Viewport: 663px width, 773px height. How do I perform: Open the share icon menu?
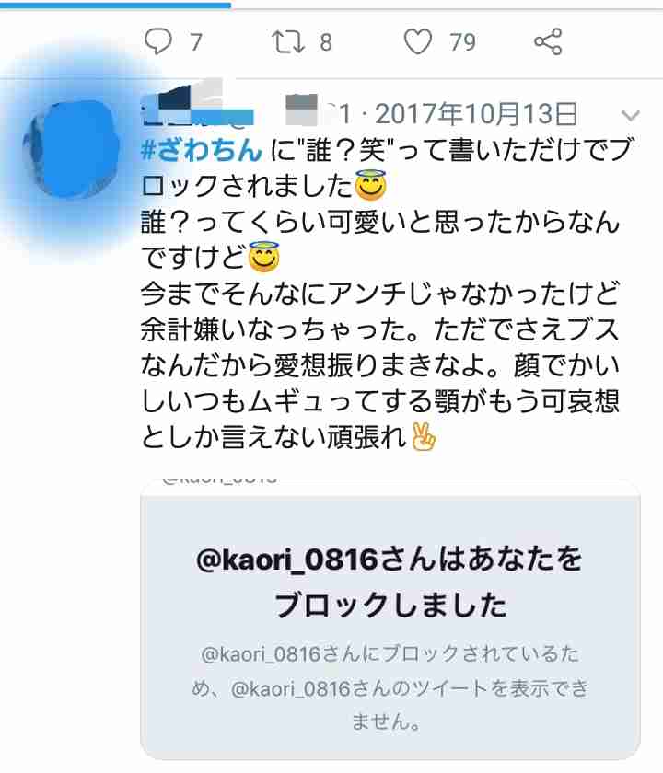pyautogui.click(x=548, y=41)
